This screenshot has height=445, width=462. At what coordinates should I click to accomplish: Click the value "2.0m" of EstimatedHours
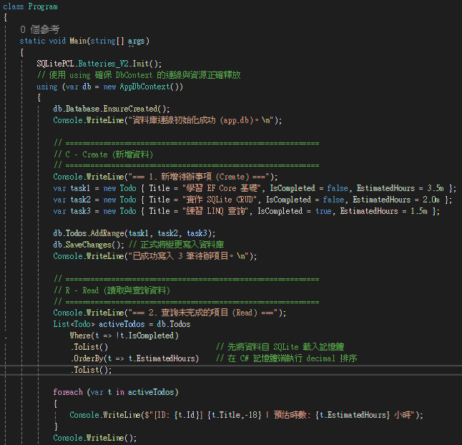point(431,200)
